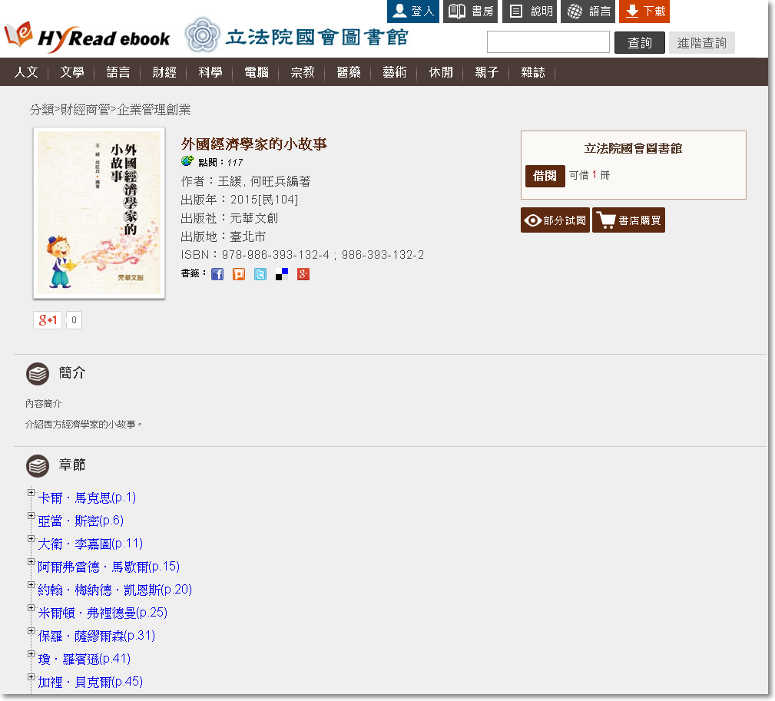Image resolution: width=775 pixels, height=701 pixels.
Task: Click the search input field
Action: [548, 42]
